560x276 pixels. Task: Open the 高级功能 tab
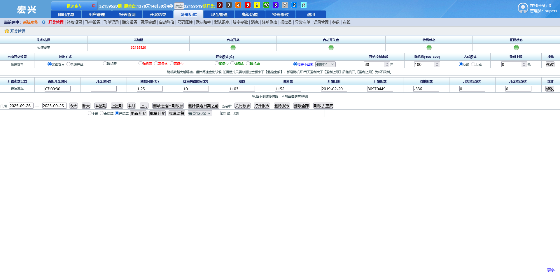coord(250,15)
